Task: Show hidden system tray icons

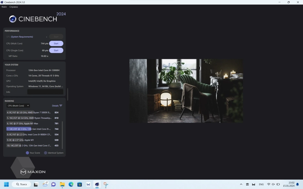Action: tap(241, 184)
